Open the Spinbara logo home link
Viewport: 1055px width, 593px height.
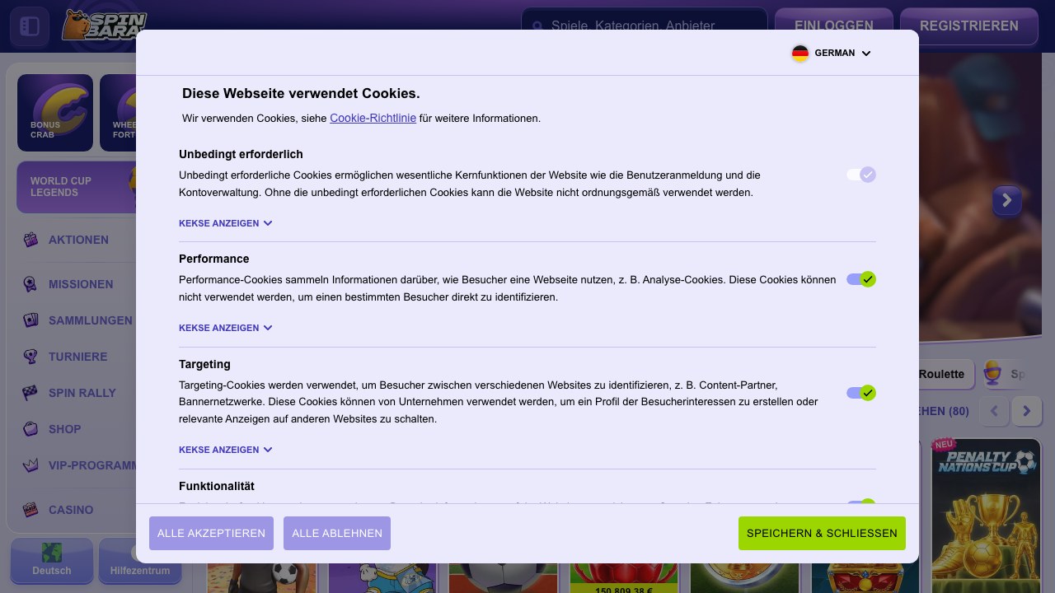[x=105, y=26]
